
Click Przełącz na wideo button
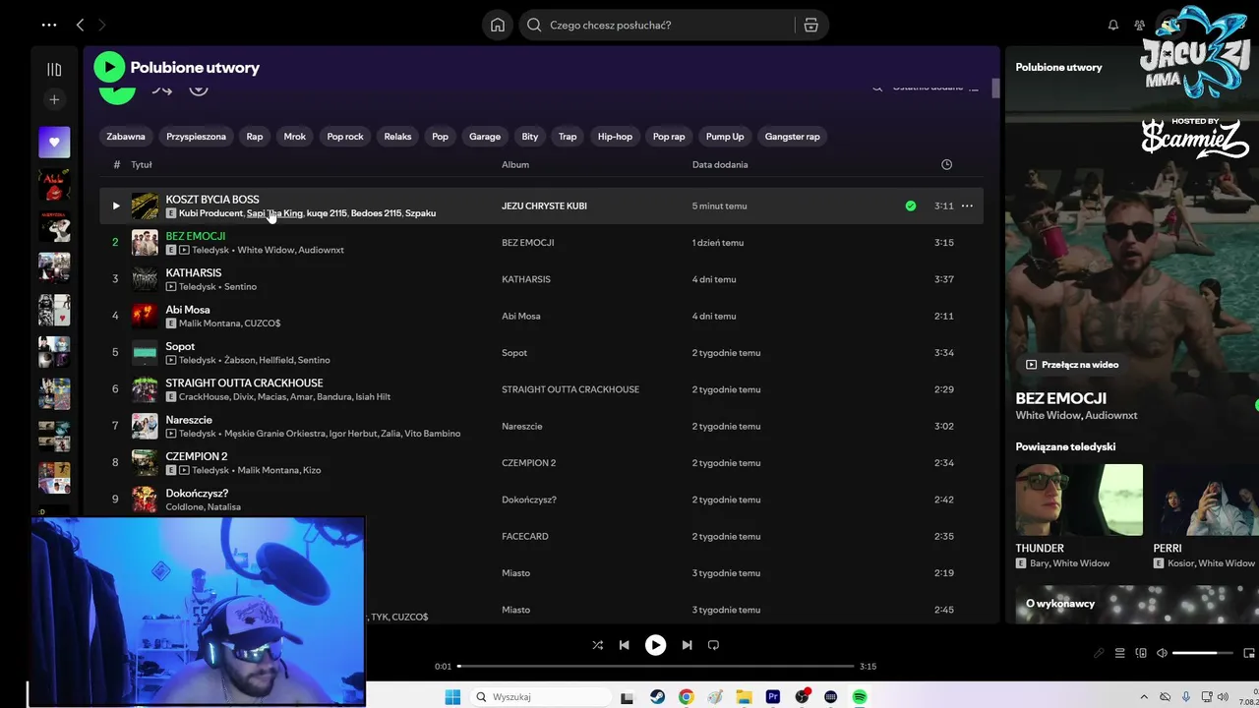click(x=1072, y=365)
